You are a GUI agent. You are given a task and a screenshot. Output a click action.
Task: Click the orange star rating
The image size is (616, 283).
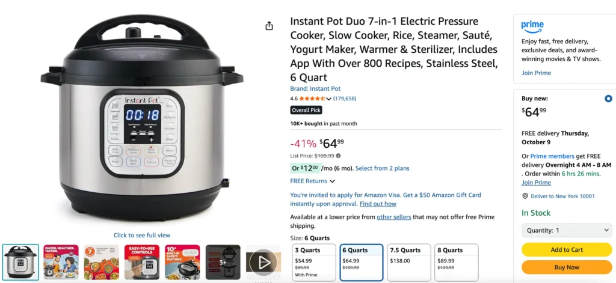coord(312,99)
